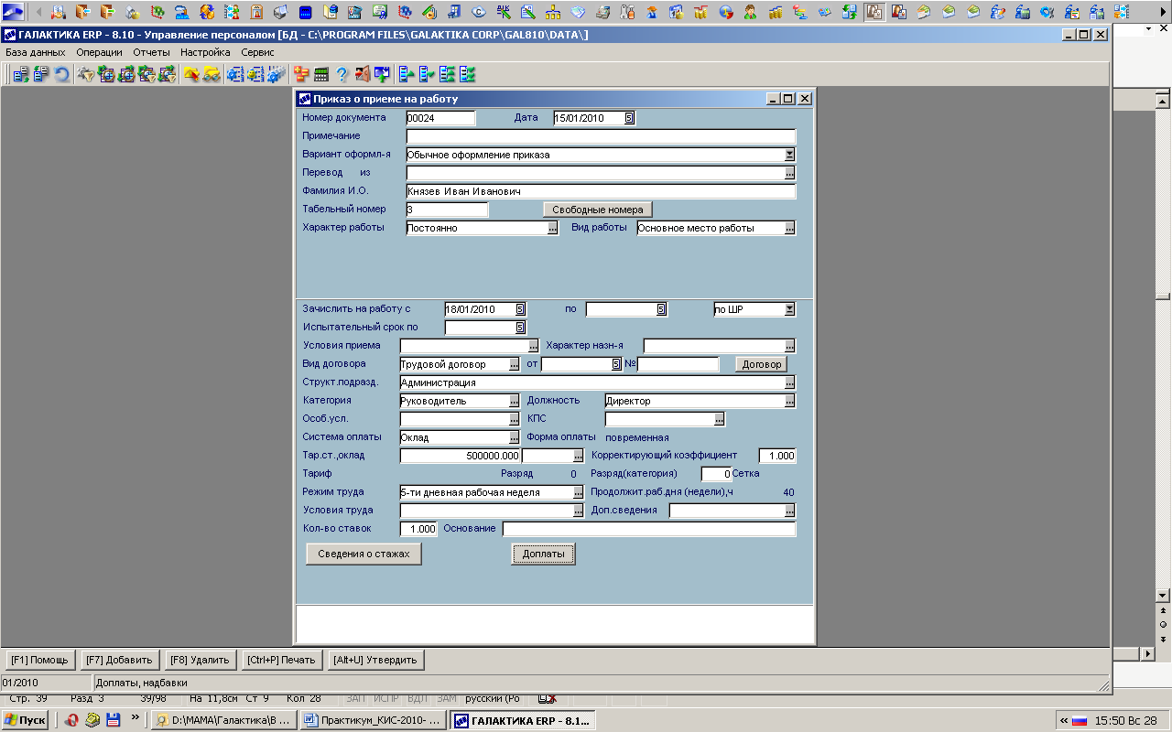Viewport: 1172px width, 732px height.
Task: Click the blue undo arrow toolbar icon
Action: 61,75
